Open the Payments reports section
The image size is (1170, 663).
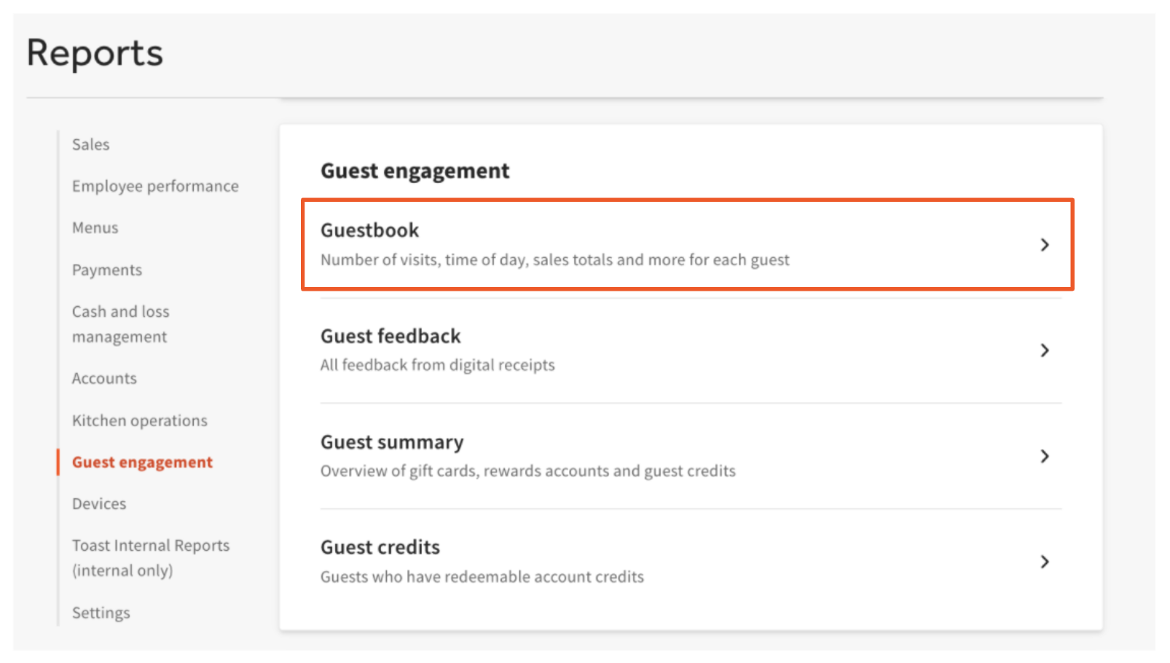pos(106,270)
